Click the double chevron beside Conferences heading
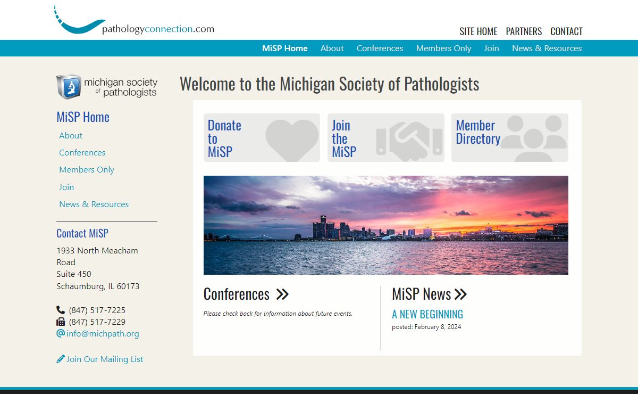The height and width of the screenshot is (394, 638). pos(282,294)
